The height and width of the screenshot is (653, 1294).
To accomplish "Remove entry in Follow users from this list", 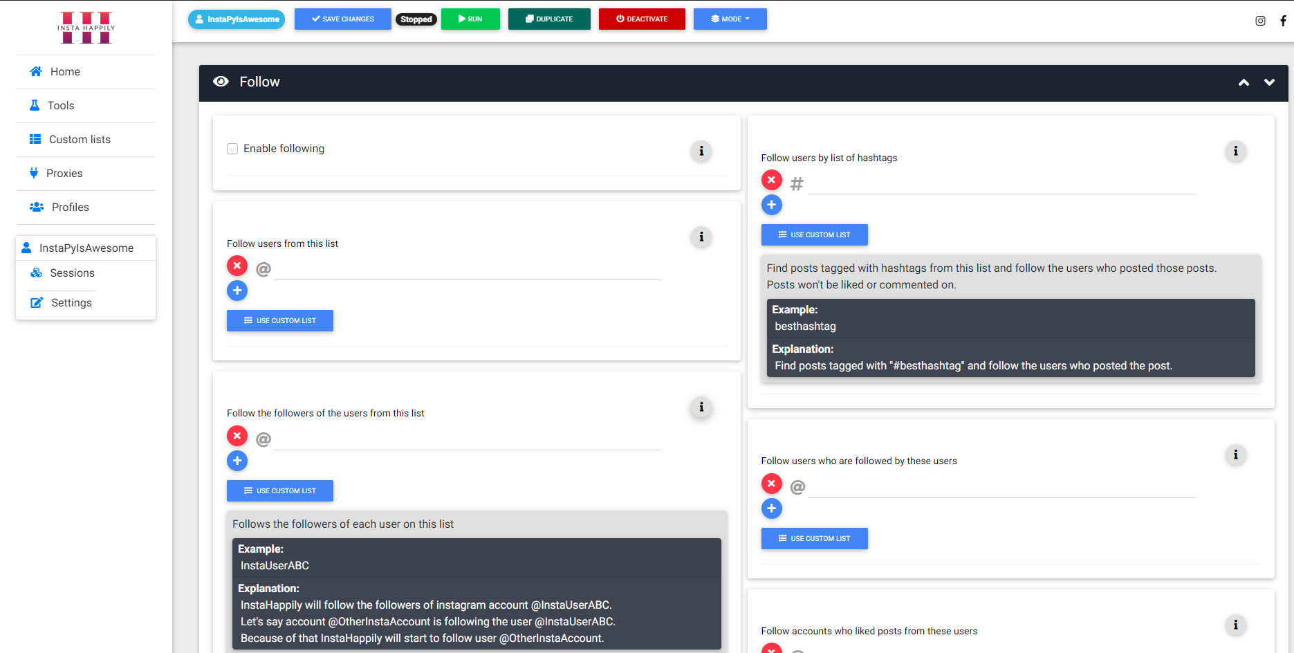I will (237, 266).
